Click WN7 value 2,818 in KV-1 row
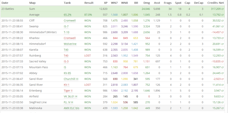The image size is (228, 113). click(114, 85)
